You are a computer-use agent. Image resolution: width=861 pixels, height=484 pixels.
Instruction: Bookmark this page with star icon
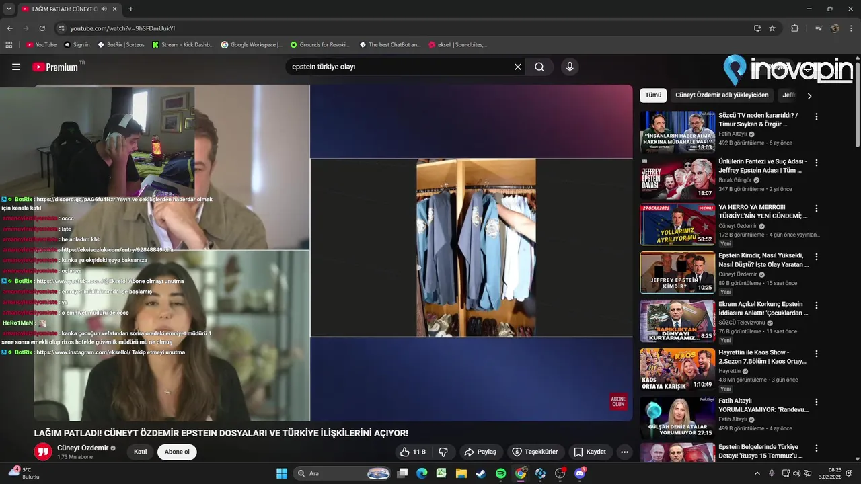(772, 28)
